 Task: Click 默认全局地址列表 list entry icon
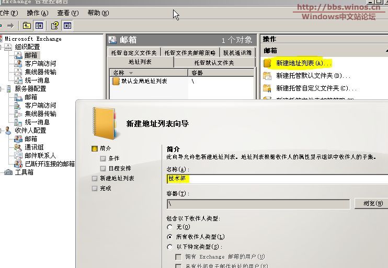pos(116,81)
